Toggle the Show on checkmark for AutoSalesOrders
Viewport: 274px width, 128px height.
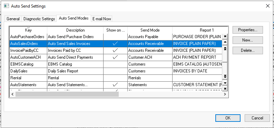point(115,44)
